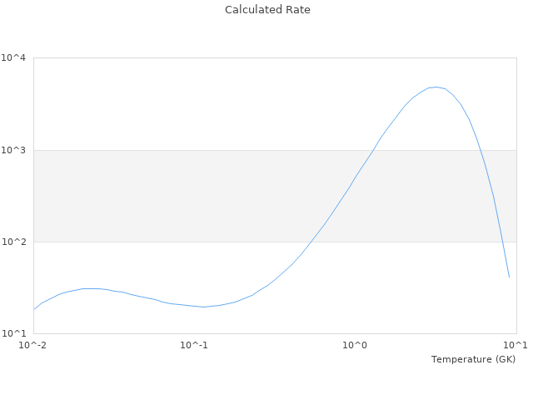
Task: Click the 10^1 y-axis tick label
Action: point(13,334)
